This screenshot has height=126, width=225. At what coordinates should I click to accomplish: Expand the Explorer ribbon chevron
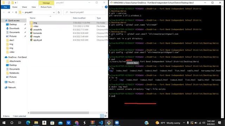click(102, 7)
